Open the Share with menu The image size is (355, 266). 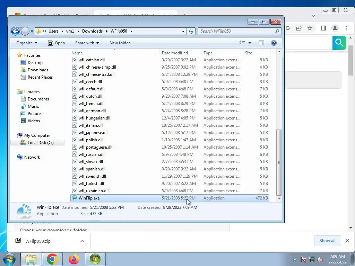coord(87,43)
